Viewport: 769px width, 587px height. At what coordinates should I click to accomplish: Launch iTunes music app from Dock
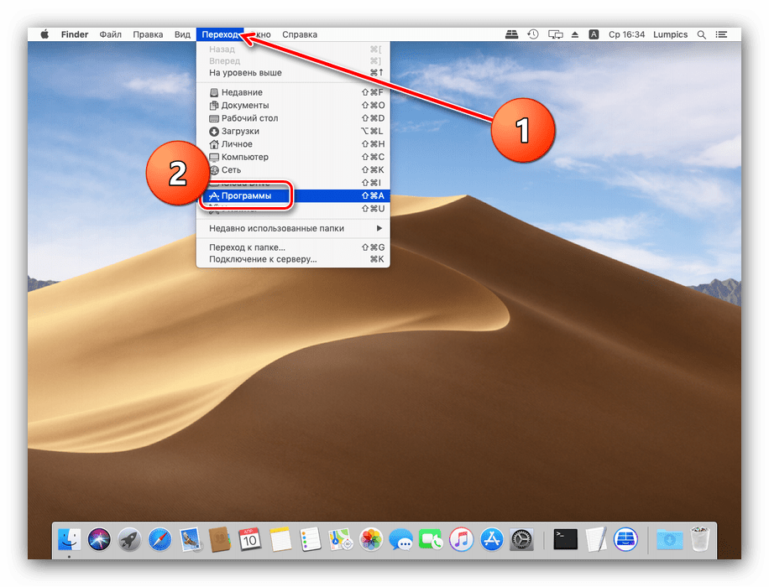(461, 539)
